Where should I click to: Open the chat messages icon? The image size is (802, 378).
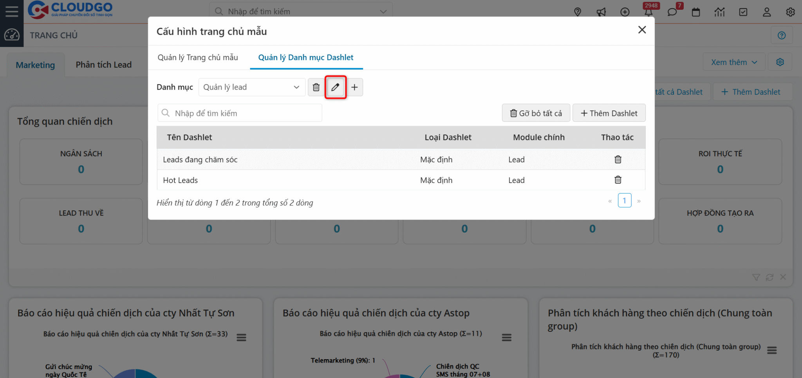coord(672,12)
